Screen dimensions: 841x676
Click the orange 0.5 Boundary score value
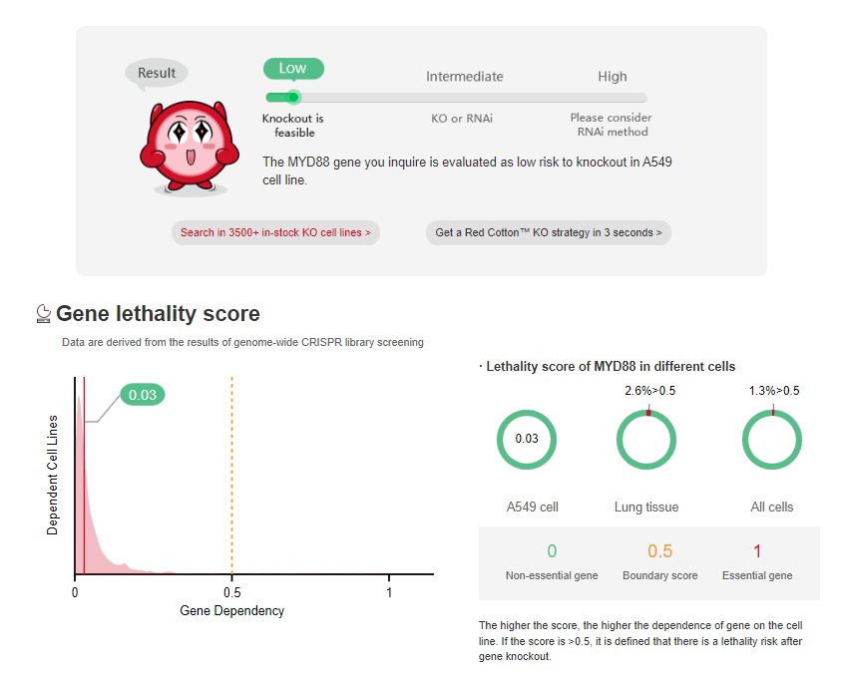coord(659,551)
